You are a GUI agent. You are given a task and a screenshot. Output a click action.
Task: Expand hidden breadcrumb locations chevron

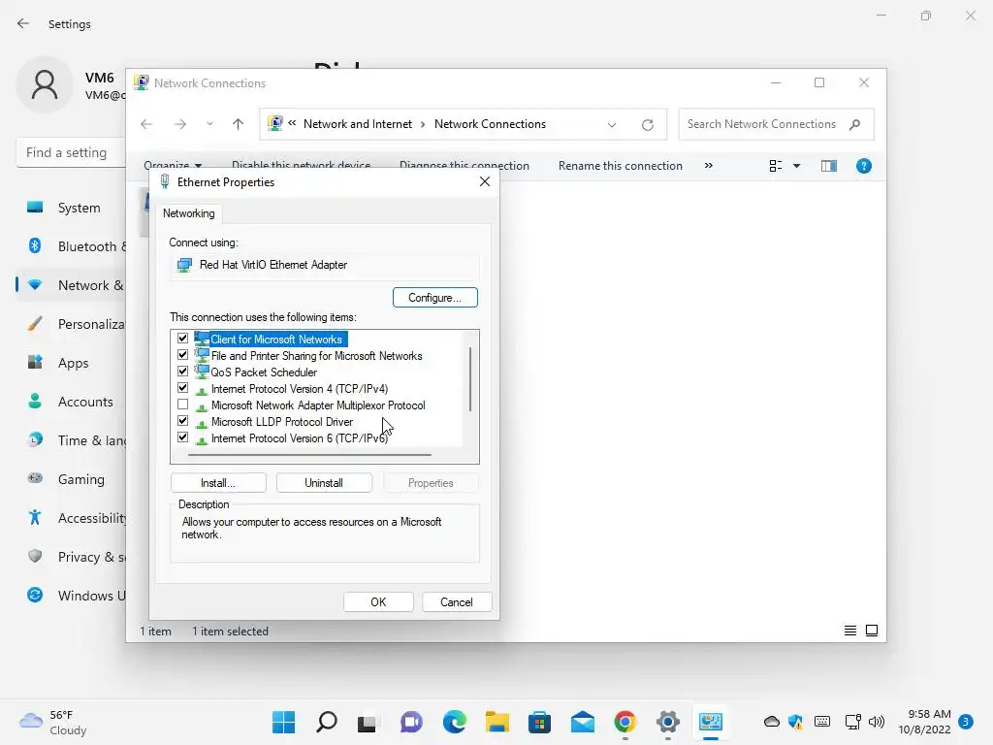pyautogui.click(x=292, y=123)
